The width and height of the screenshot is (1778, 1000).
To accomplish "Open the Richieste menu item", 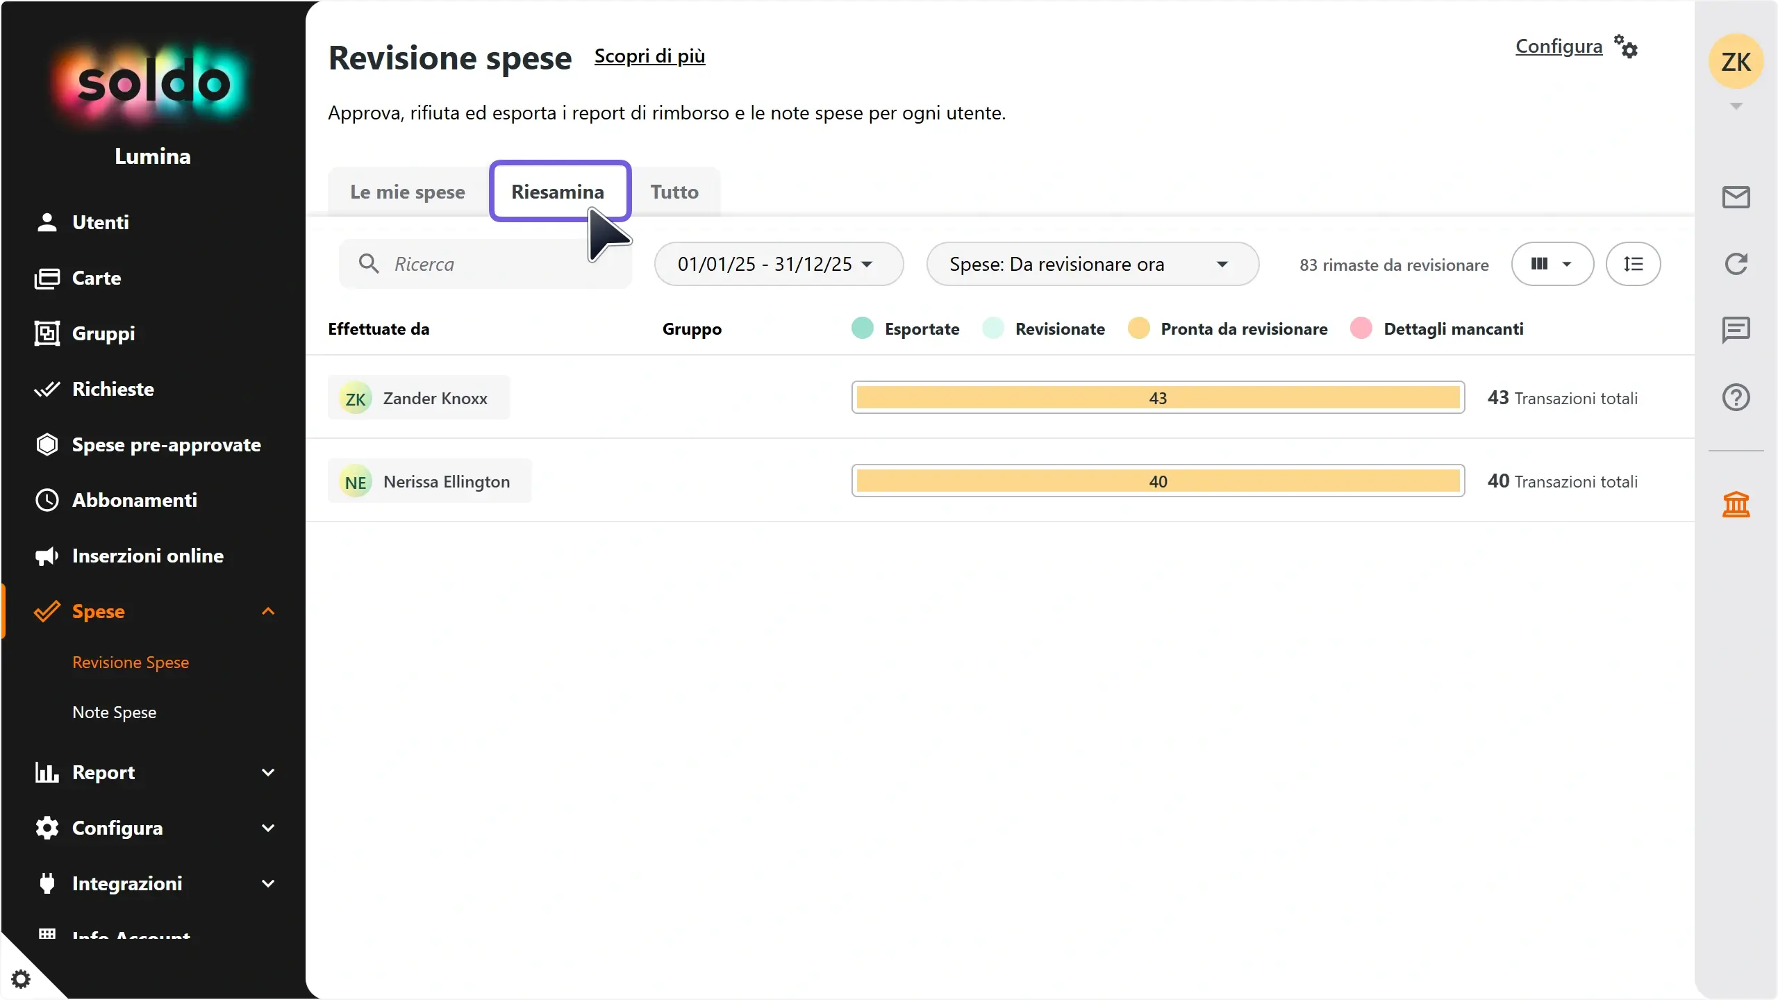I will pyautogui.click(x=113, y=389).
